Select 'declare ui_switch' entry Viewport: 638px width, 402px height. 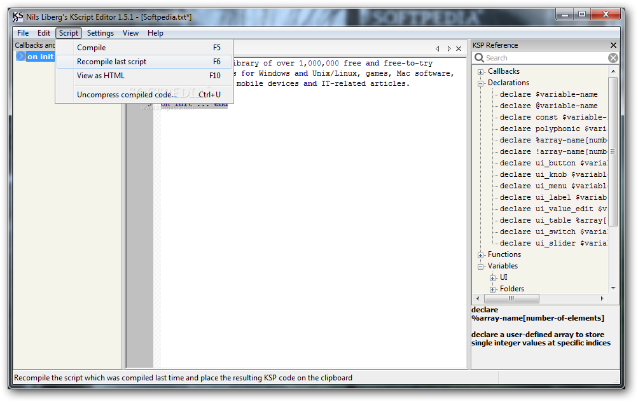(553, 232)
